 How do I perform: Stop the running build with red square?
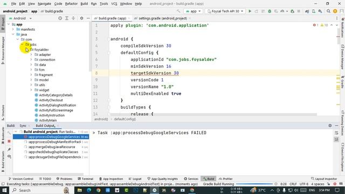pyautogui.click(x=9, y=141)
